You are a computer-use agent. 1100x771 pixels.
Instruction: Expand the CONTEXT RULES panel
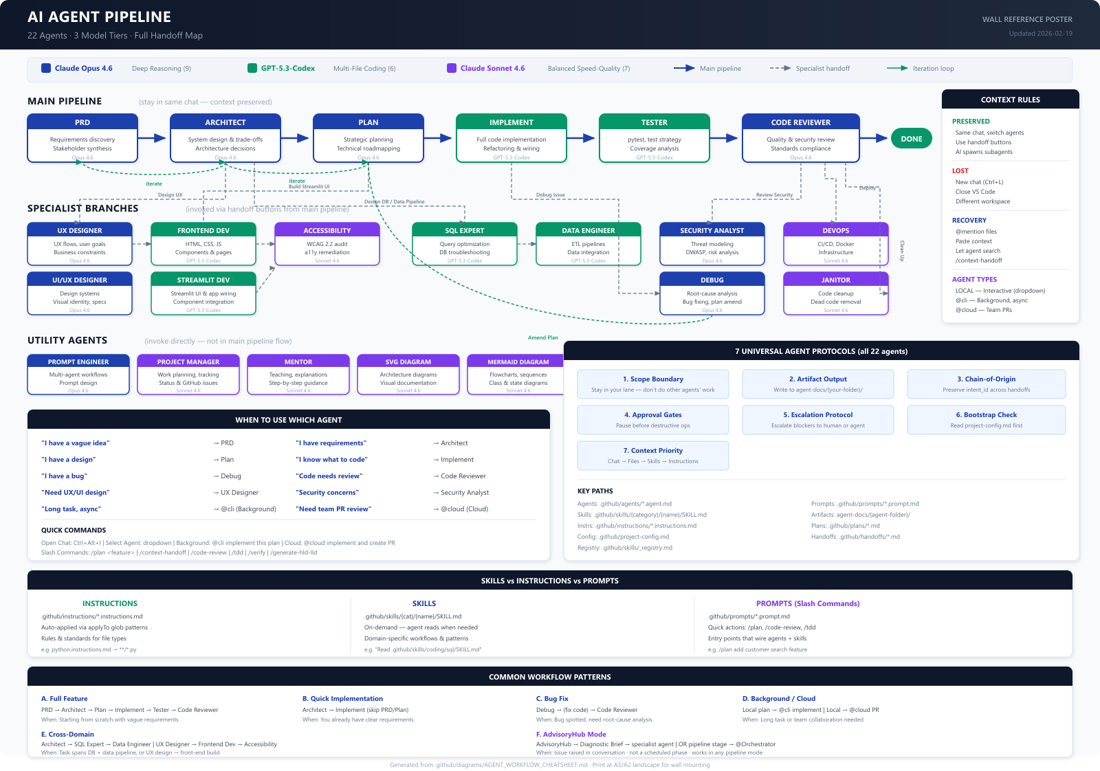coord(1010,99)
